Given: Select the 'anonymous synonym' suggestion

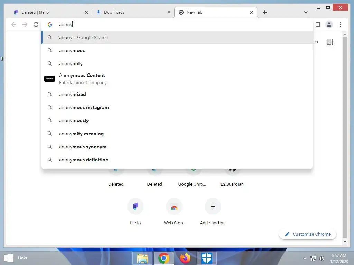Looking at the screenshot, I should pos(177,147).
